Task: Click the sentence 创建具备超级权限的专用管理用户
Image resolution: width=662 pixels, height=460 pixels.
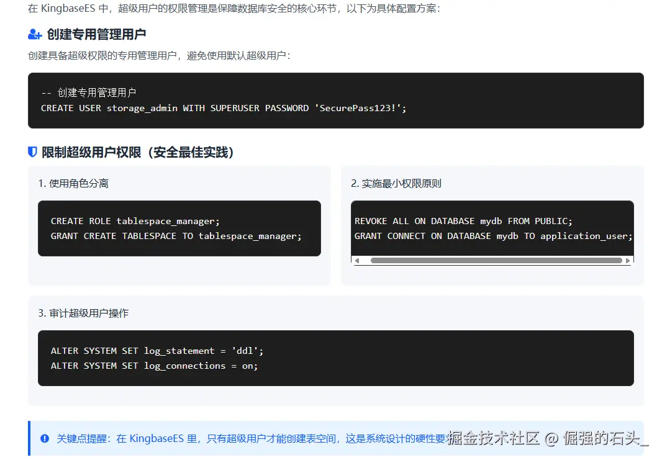Action: [159, 55]
